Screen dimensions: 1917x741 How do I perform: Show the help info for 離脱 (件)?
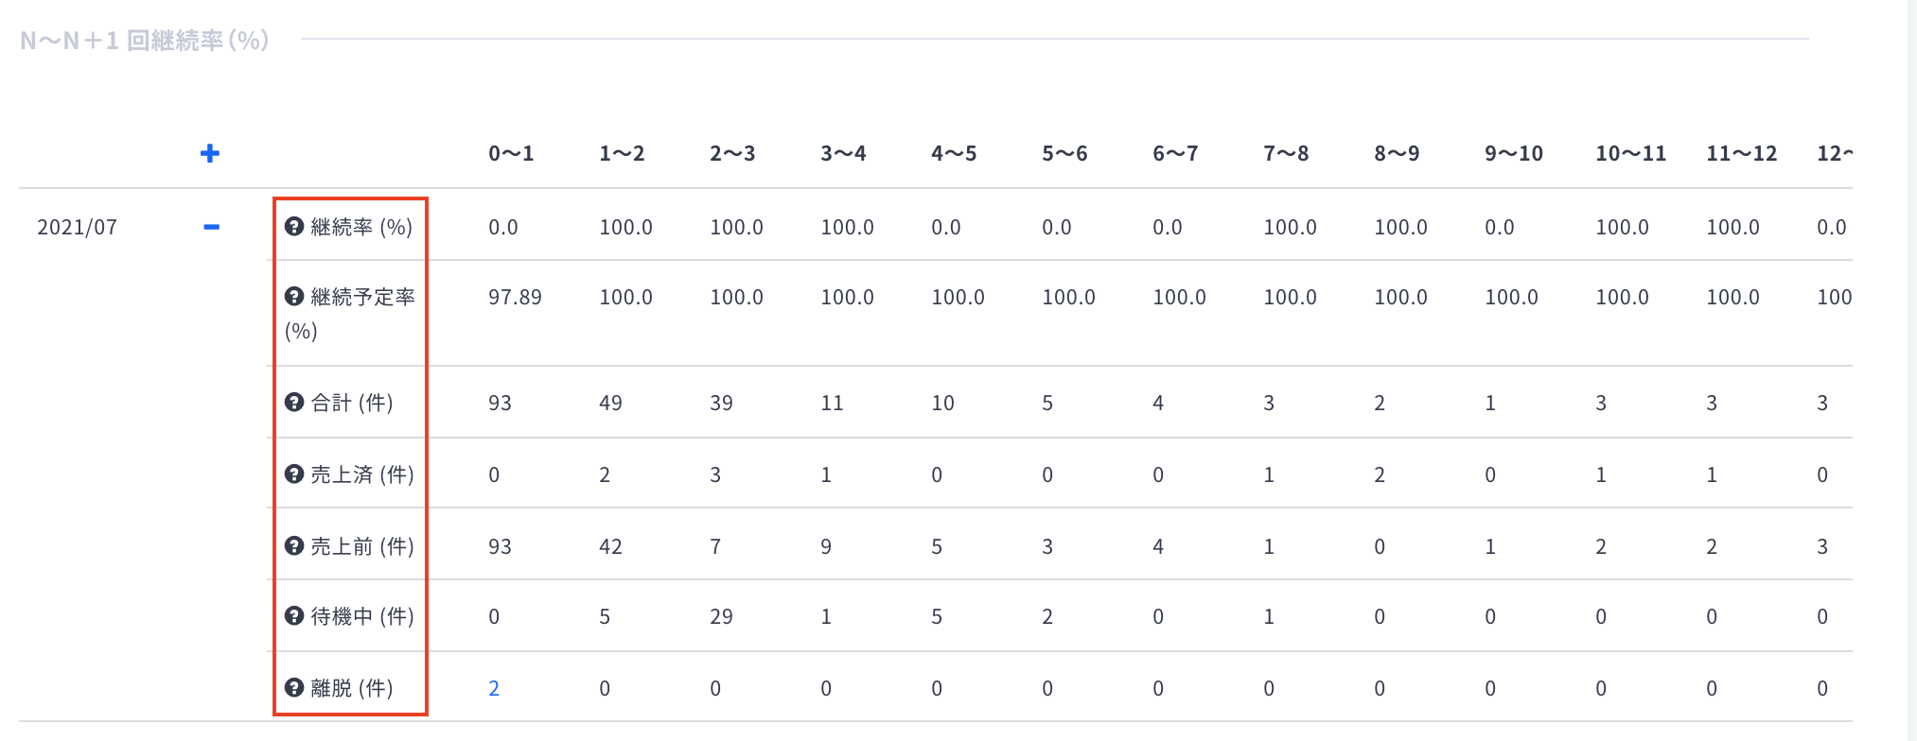(x=294, y=688)
